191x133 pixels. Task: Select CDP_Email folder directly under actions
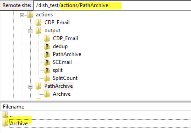pos(57,23)
